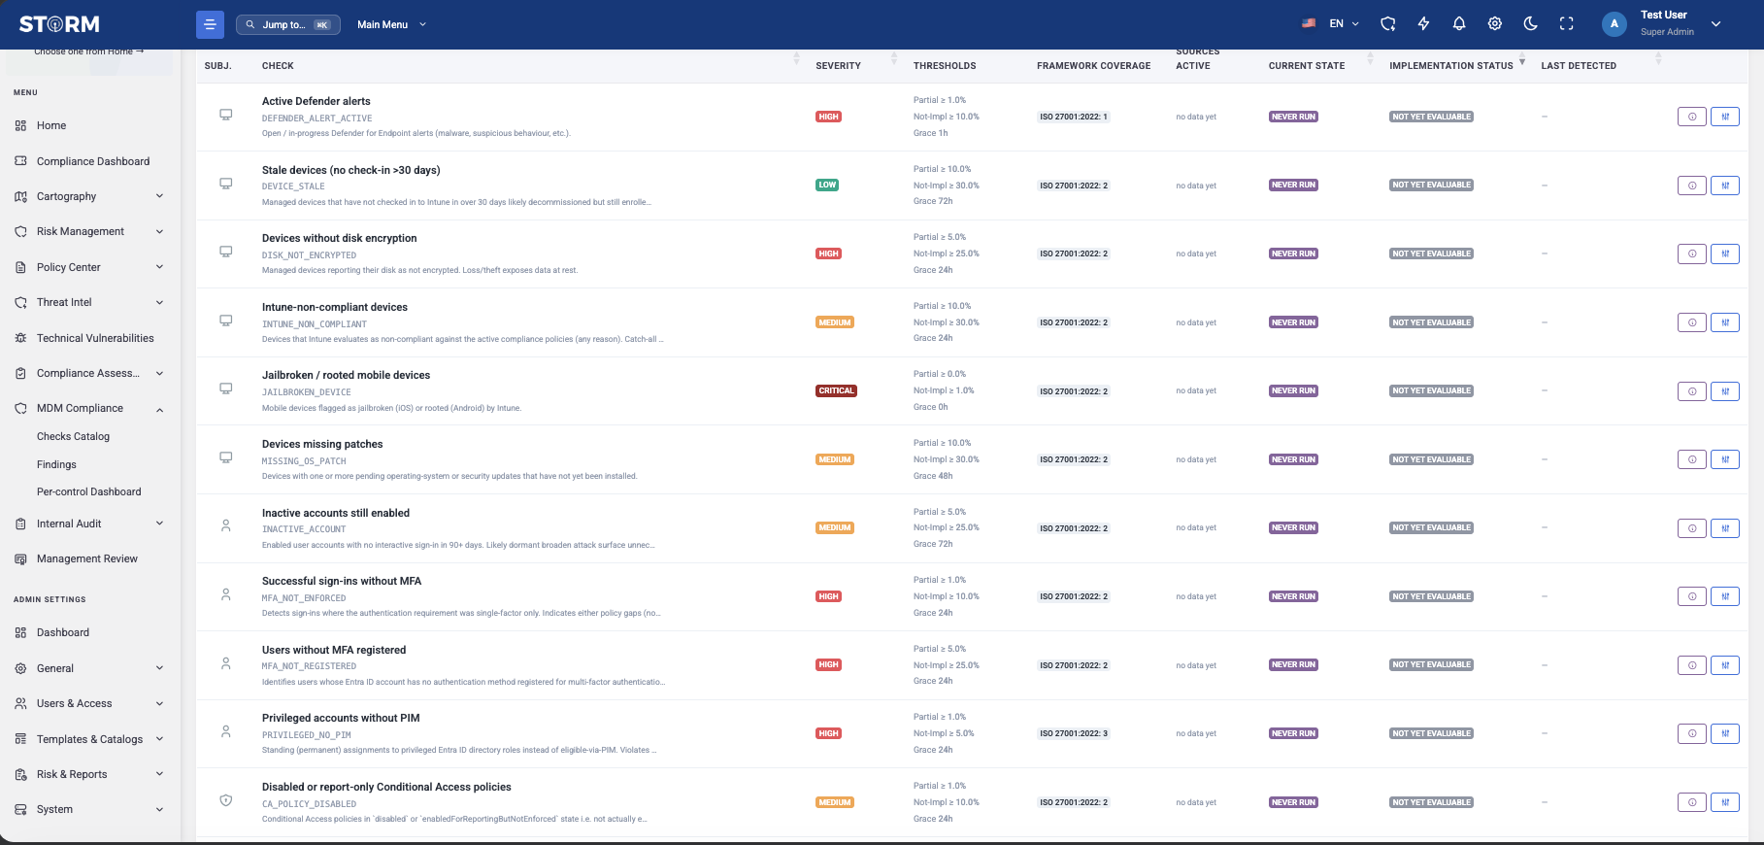Expand the Cartography sidebar section
The width and height of the screenshot is (1764, 845).
89,196
